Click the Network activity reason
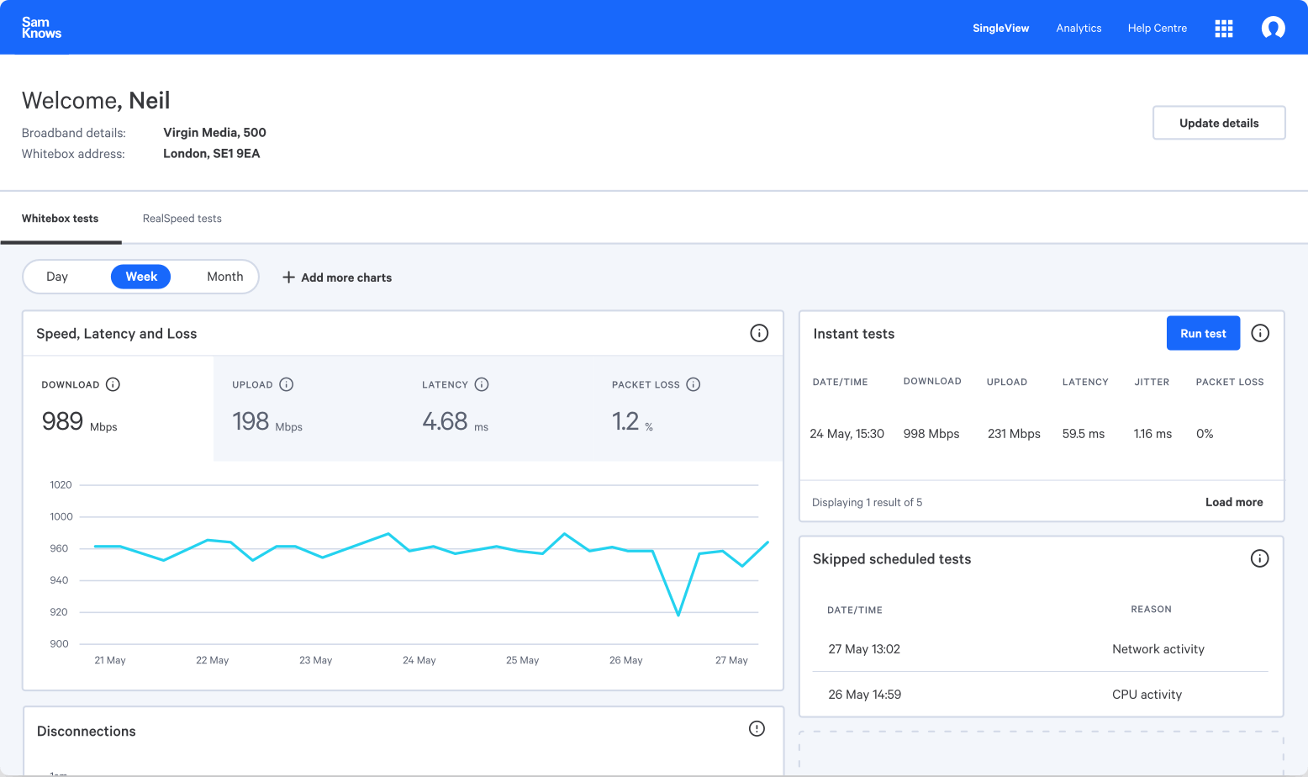Viewport: 1308px width, 777px height. coord(1158,649)
